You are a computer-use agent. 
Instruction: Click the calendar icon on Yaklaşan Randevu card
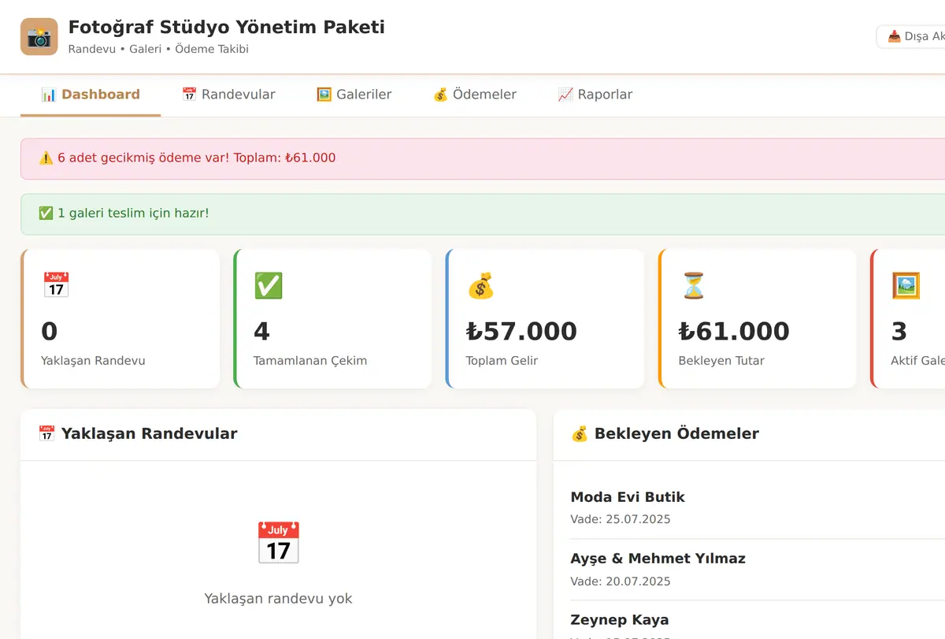(55, 285)
